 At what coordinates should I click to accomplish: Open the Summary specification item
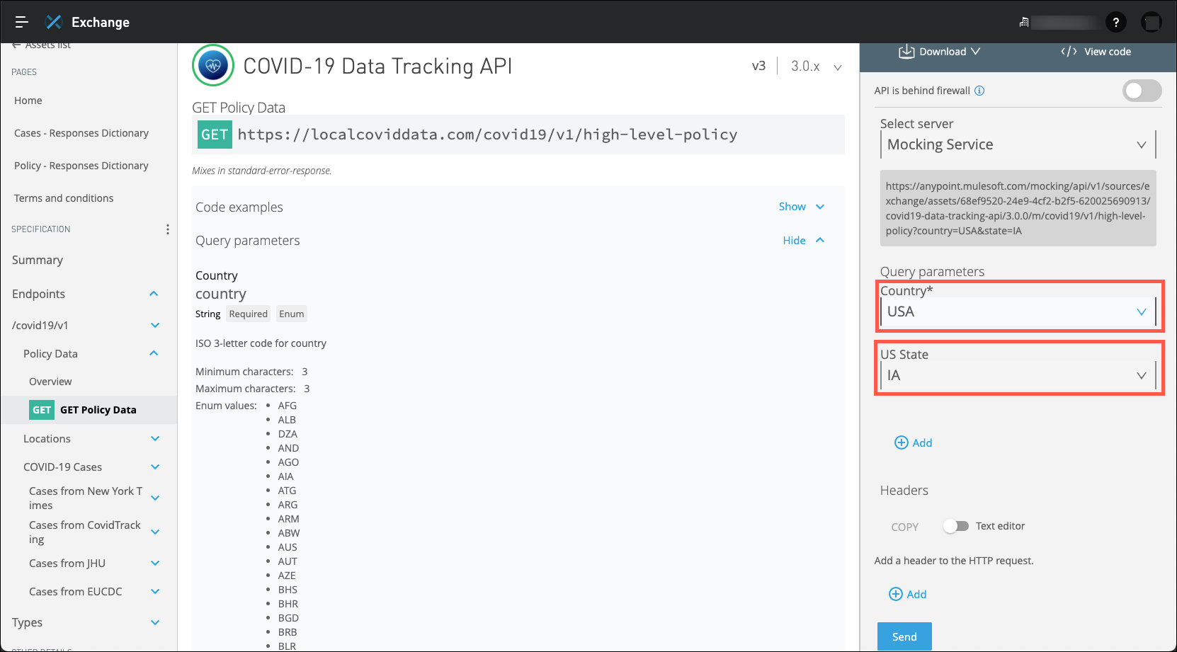point(38,261)
